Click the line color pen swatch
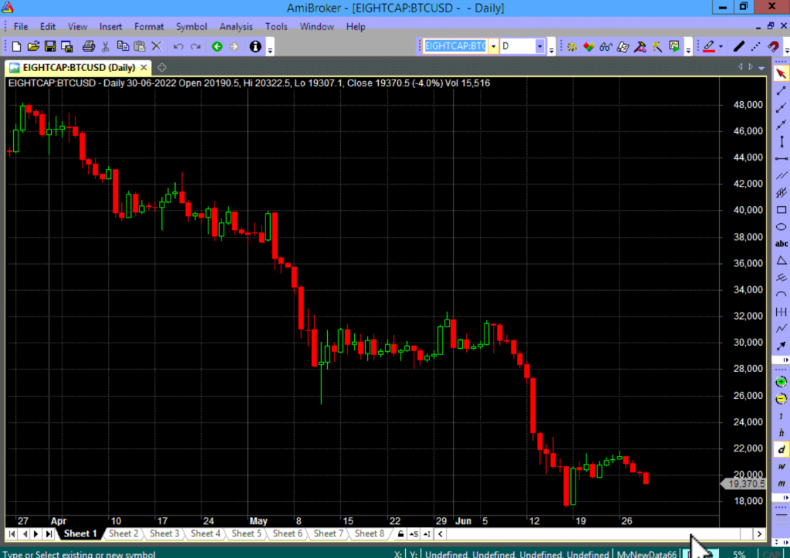Viewport: 790px width, 558px height. pyautogui.click(x=710, y=46)
